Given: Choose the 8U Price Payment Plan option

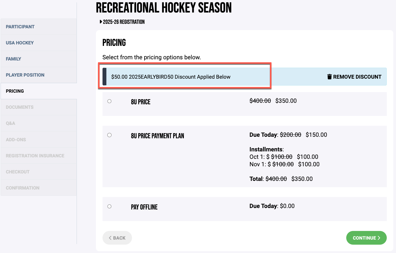Looking at the screenshot, I should point(109,135).
